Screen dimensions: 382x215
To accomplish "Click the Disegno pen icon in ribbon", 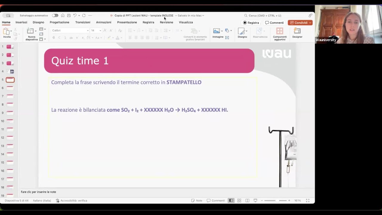I will point(241,31).
